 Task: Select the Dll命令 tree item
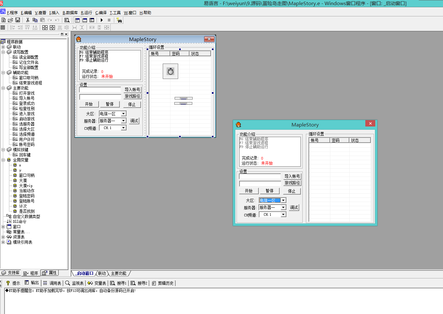(20, 222)
